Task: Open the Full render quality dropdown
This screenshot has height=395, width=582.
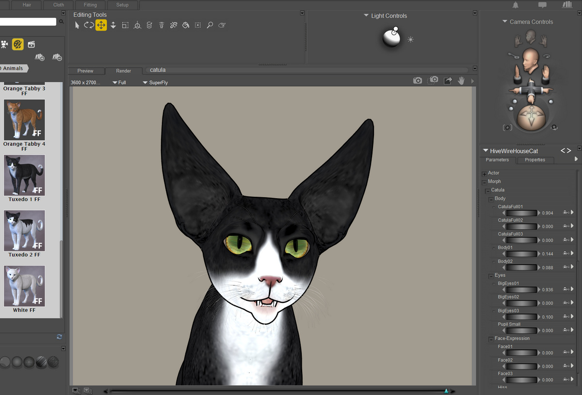Action: 119,83
